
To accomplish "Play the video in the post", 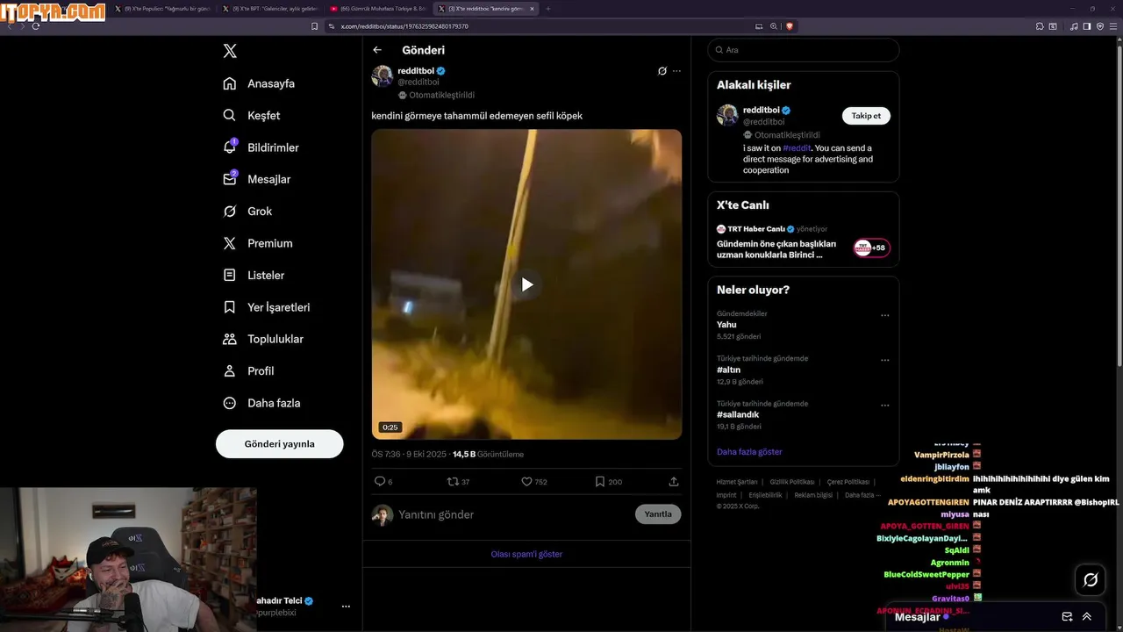I will coord(526,284).
